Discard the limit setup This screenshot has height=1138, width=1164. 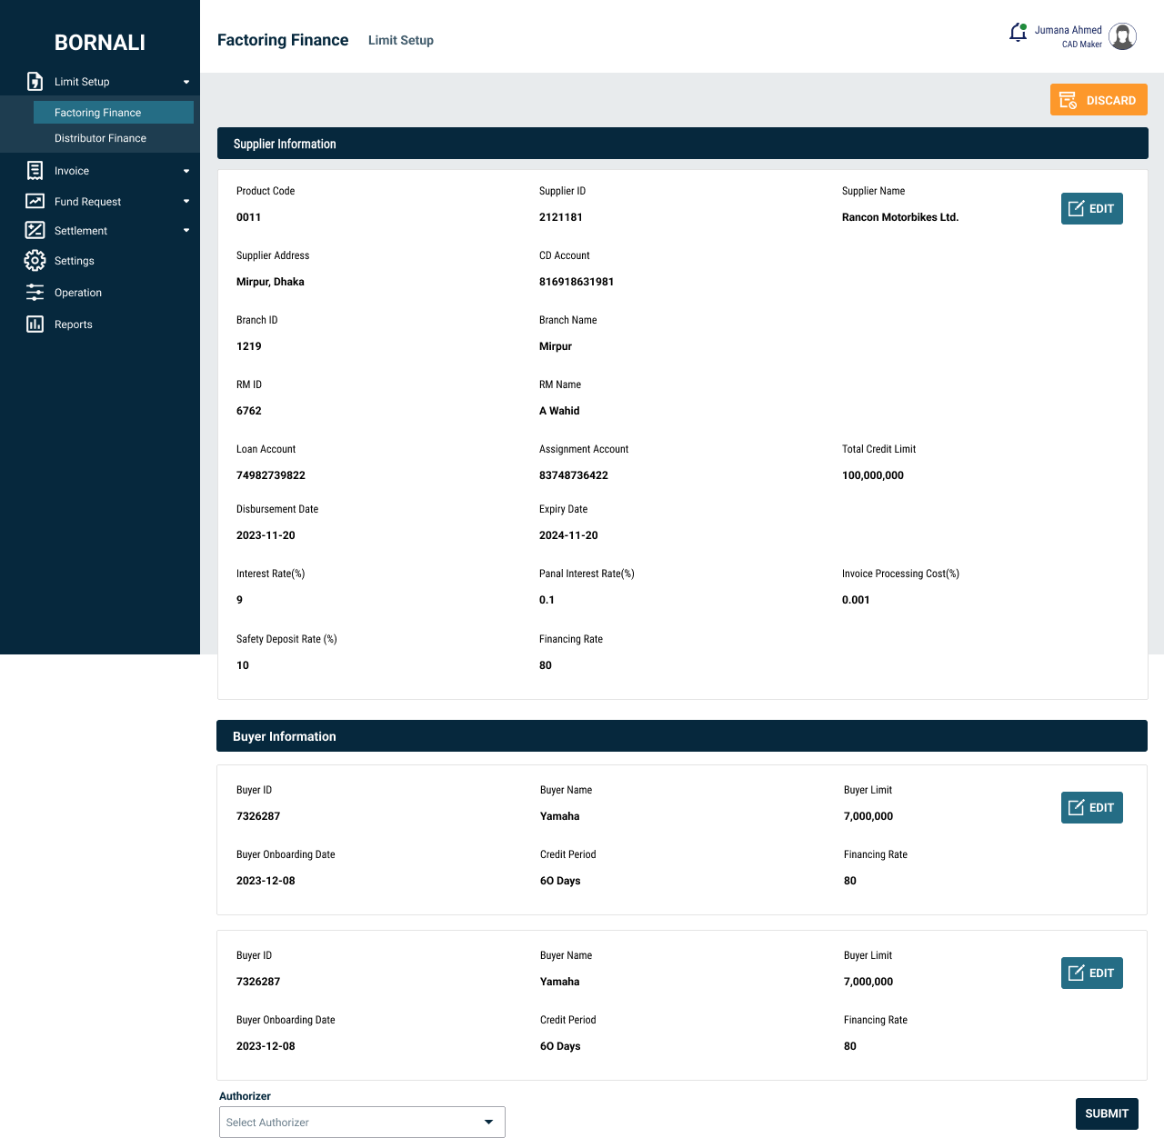tap(1099, 100)
